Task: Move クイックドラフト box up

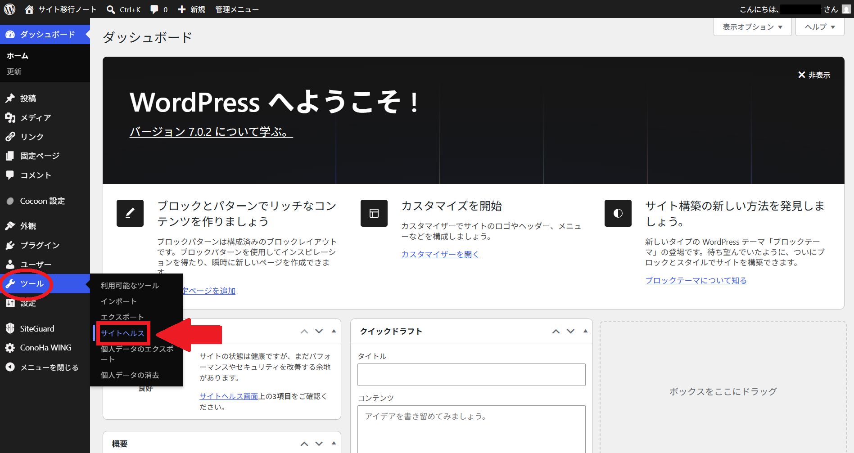Action: point(556,332)
